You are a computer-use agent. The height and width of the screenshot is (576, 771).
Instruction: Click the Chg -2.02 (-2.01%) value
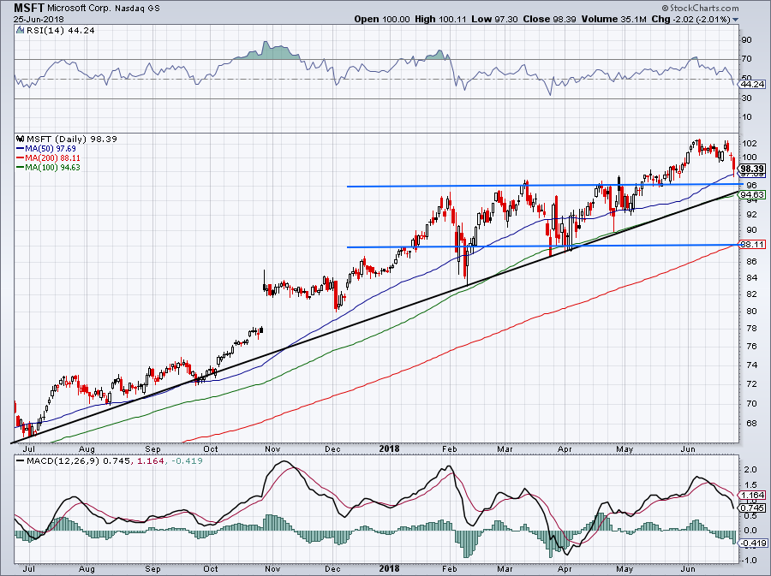(690, 19)
